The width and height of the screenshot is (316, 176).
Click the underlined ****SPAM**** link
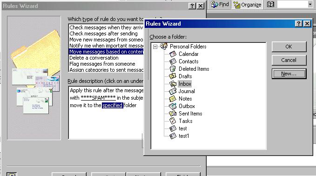pyautogui.click(x=98, y=98)
